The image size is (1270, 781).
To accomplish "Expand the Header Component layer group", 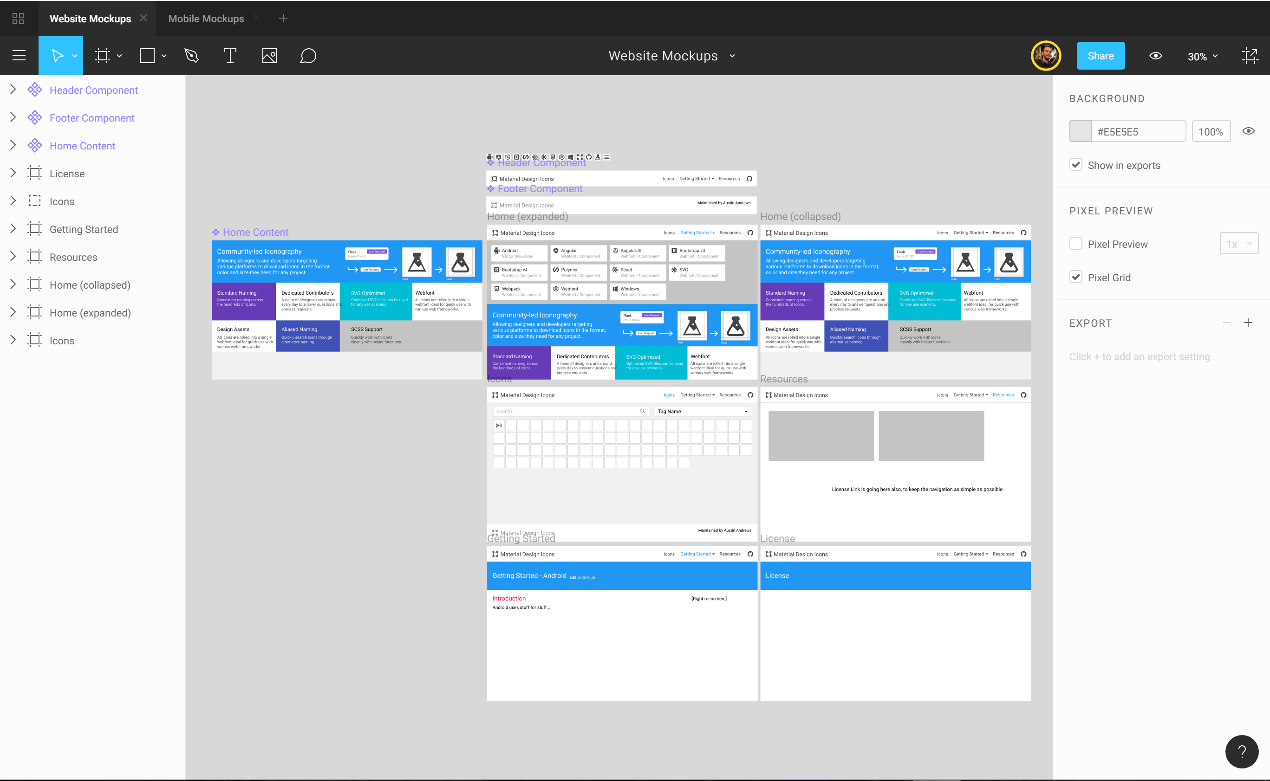I will click(13, 90).
